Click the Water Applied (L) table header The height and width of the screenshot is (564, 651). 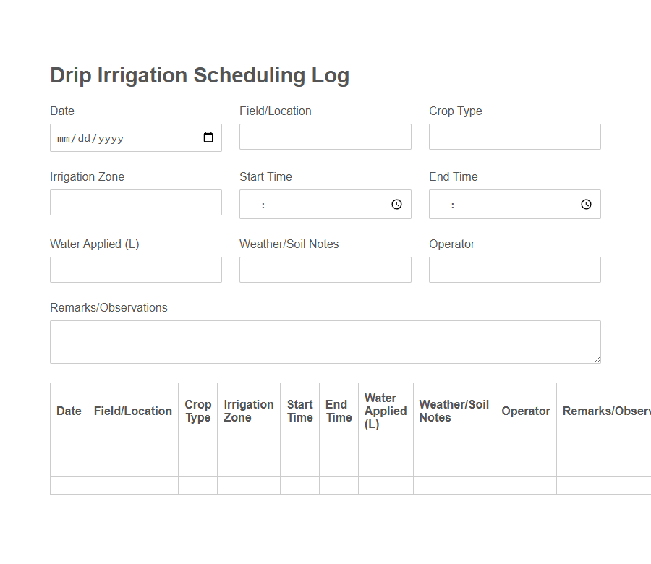point(386,411)
